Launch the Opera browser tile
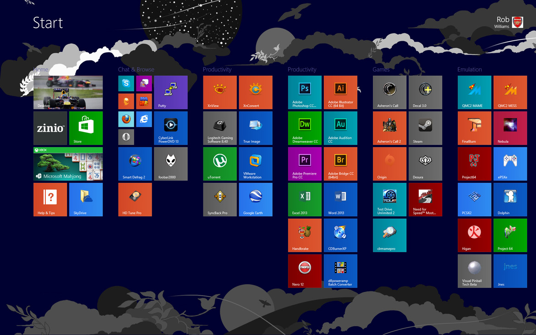This screenshot has height=335, width=536. [x=126, y=137]
